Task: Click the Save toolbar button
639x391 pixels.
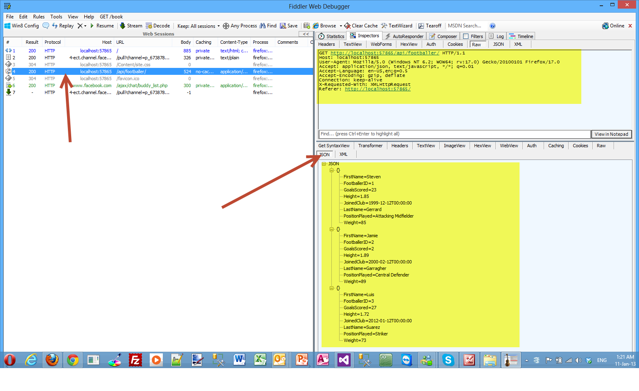Action: coord(289,26)
